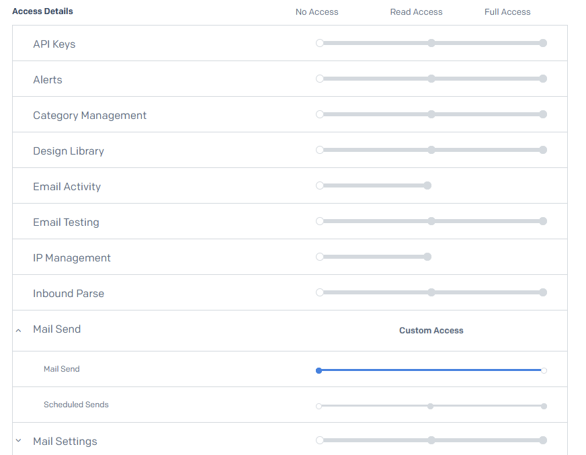586x455 pixels.
Task: Set Inbound Parse to Full Access
Action: (x=543, y=292)
